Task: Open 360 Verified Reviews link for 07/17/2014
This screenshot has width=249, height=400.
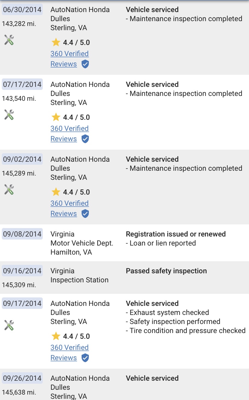Action: (x=70, y=134)
